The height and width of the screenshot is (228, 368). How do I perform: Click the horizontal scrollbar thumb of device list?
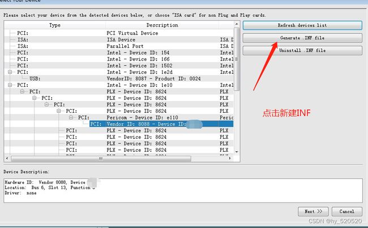pos(101,159)
